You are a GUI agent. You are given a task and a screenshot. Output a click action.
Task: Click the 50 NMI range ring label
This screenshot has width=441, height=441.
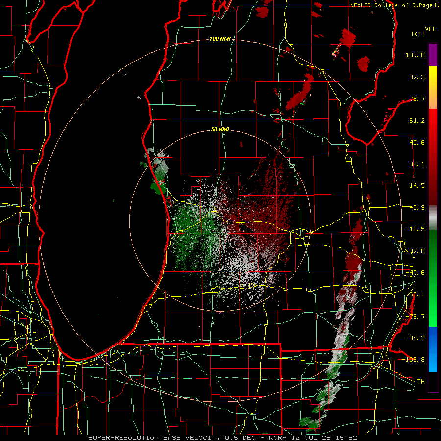220,130
